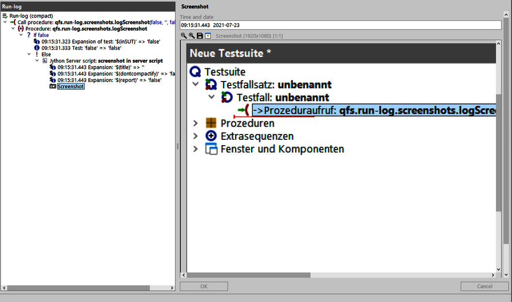Screen dimensions: 512x302
Task: Click the Run-log (compact) root icon
Action: pos(5,16)
